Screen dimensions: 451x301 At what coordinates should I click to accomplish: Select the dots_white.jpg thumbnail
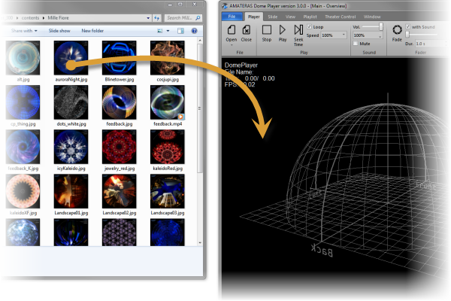point(71,102)
